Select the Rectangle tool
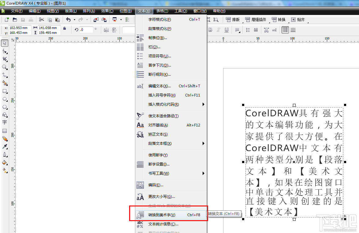The image size is (359, 233). (5, 91)
